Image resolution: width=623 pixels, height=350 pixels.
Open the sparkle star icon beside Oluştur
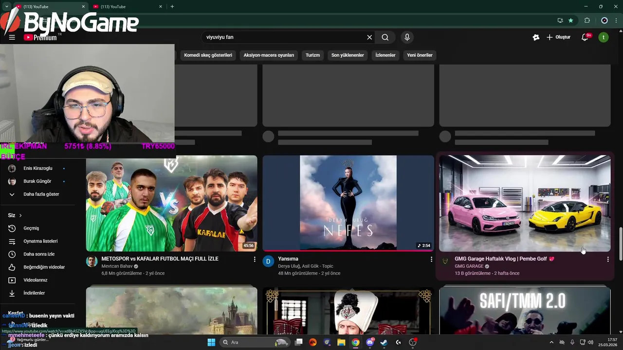click(536, 37)
